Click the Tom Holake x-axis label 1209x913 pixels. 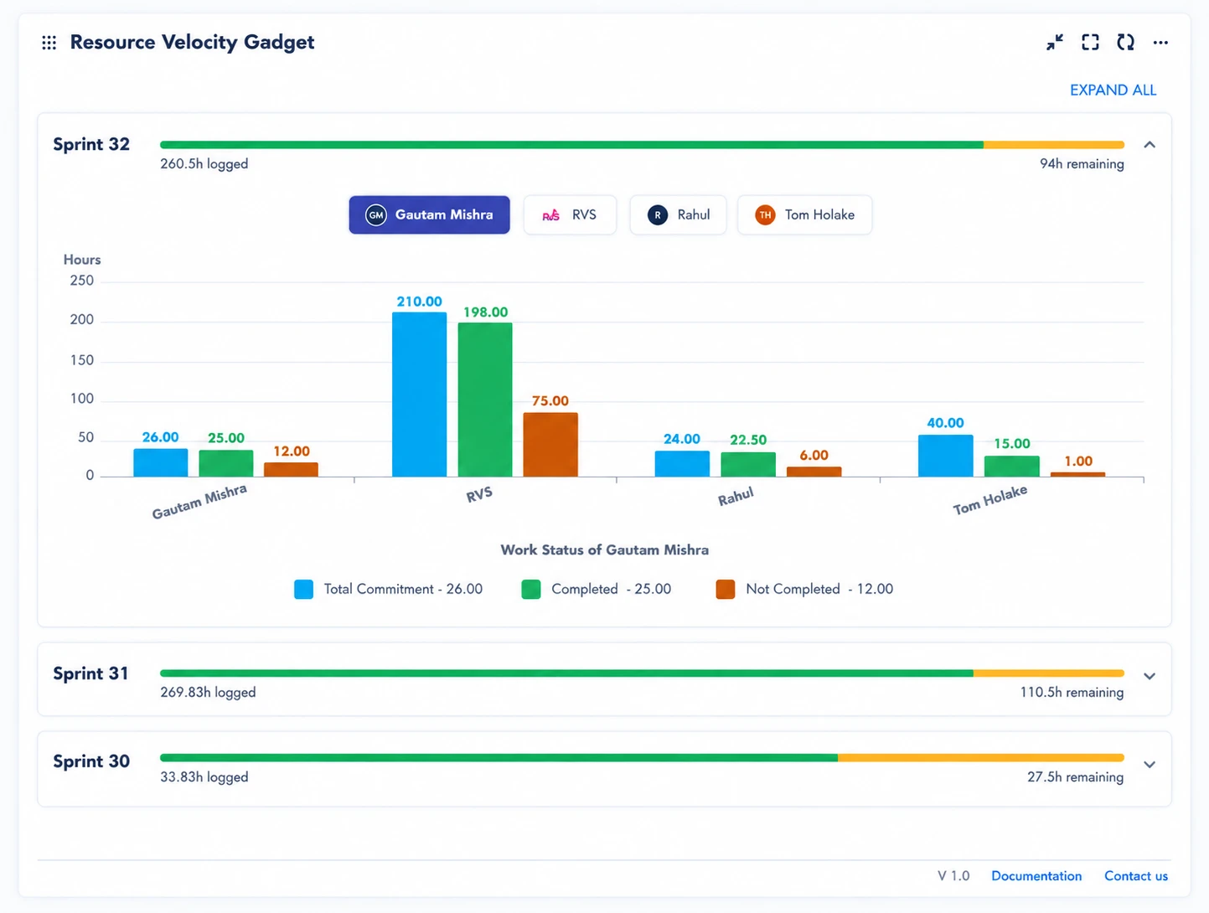989,500
